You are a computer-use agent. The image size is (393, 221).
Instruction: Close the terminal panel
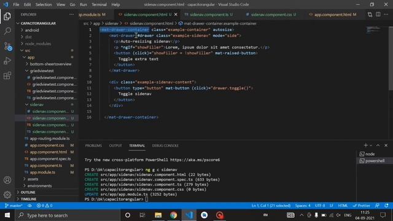pyautogui.click(x=386, y=145)
